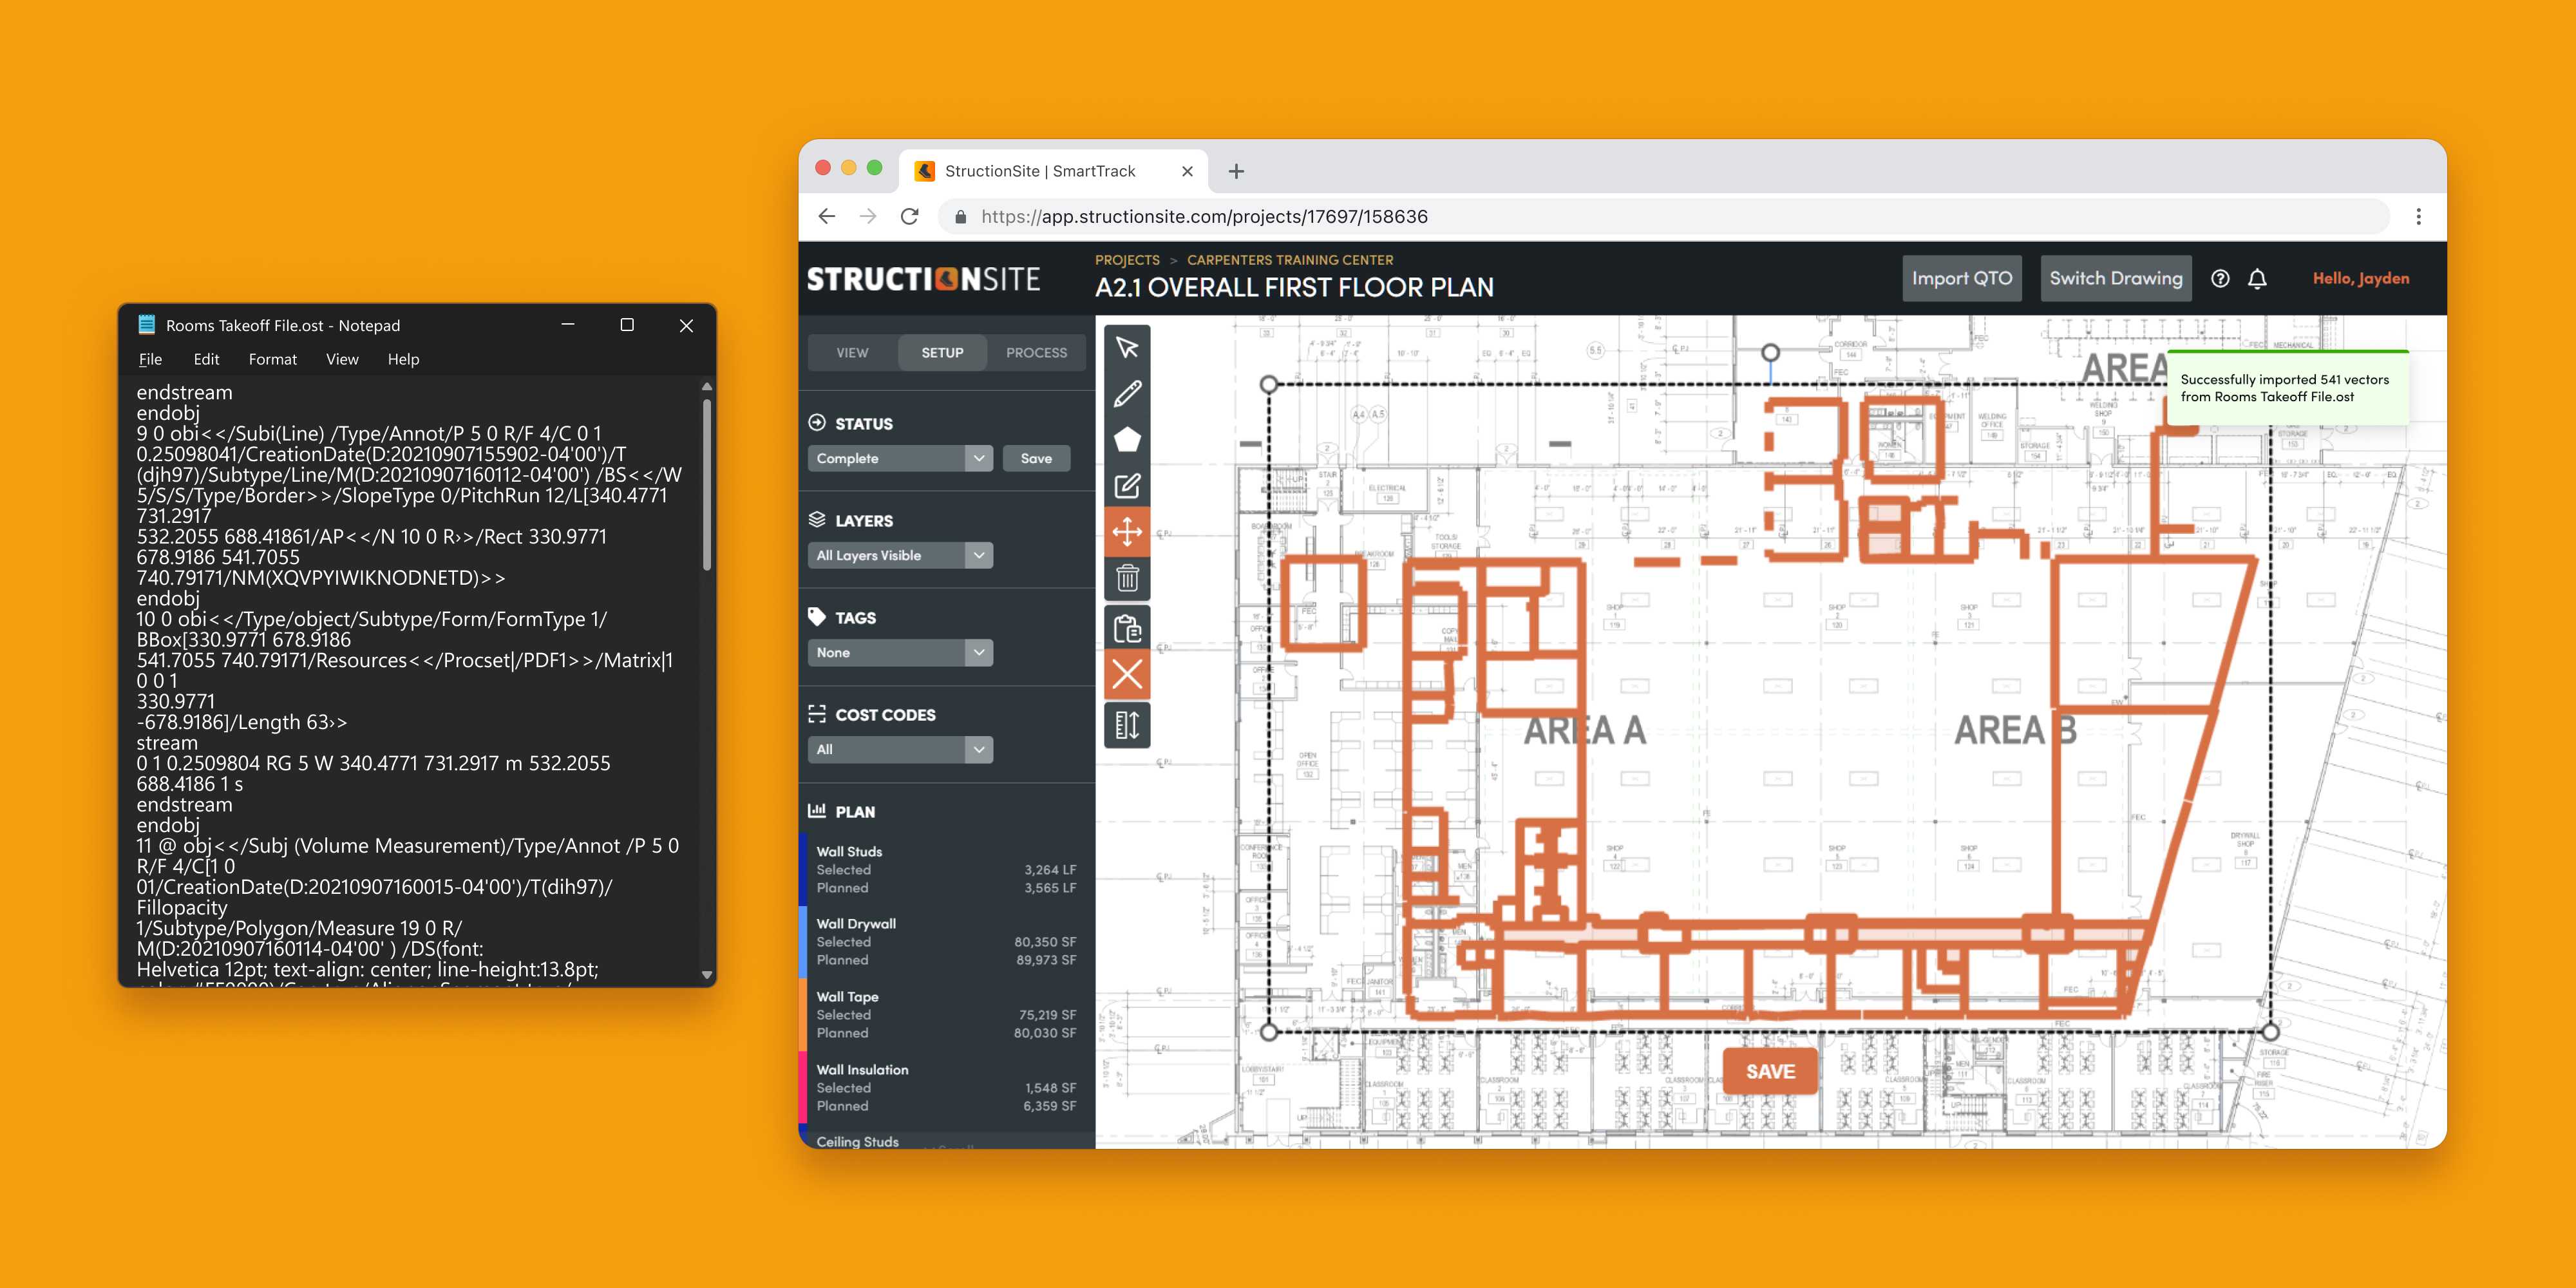The height and width of the screenshot is (1288, 2576).
Task: Select the edit note tool
Action: click(x=1127, y=486)
